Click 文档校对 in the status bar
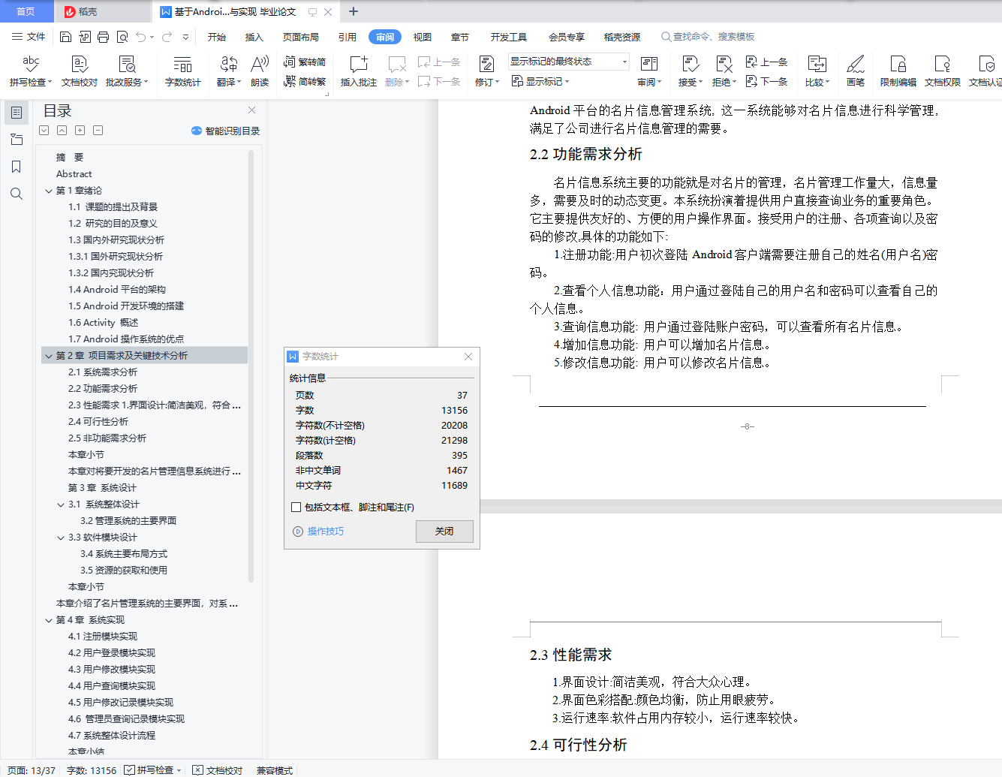 point(218,770)
